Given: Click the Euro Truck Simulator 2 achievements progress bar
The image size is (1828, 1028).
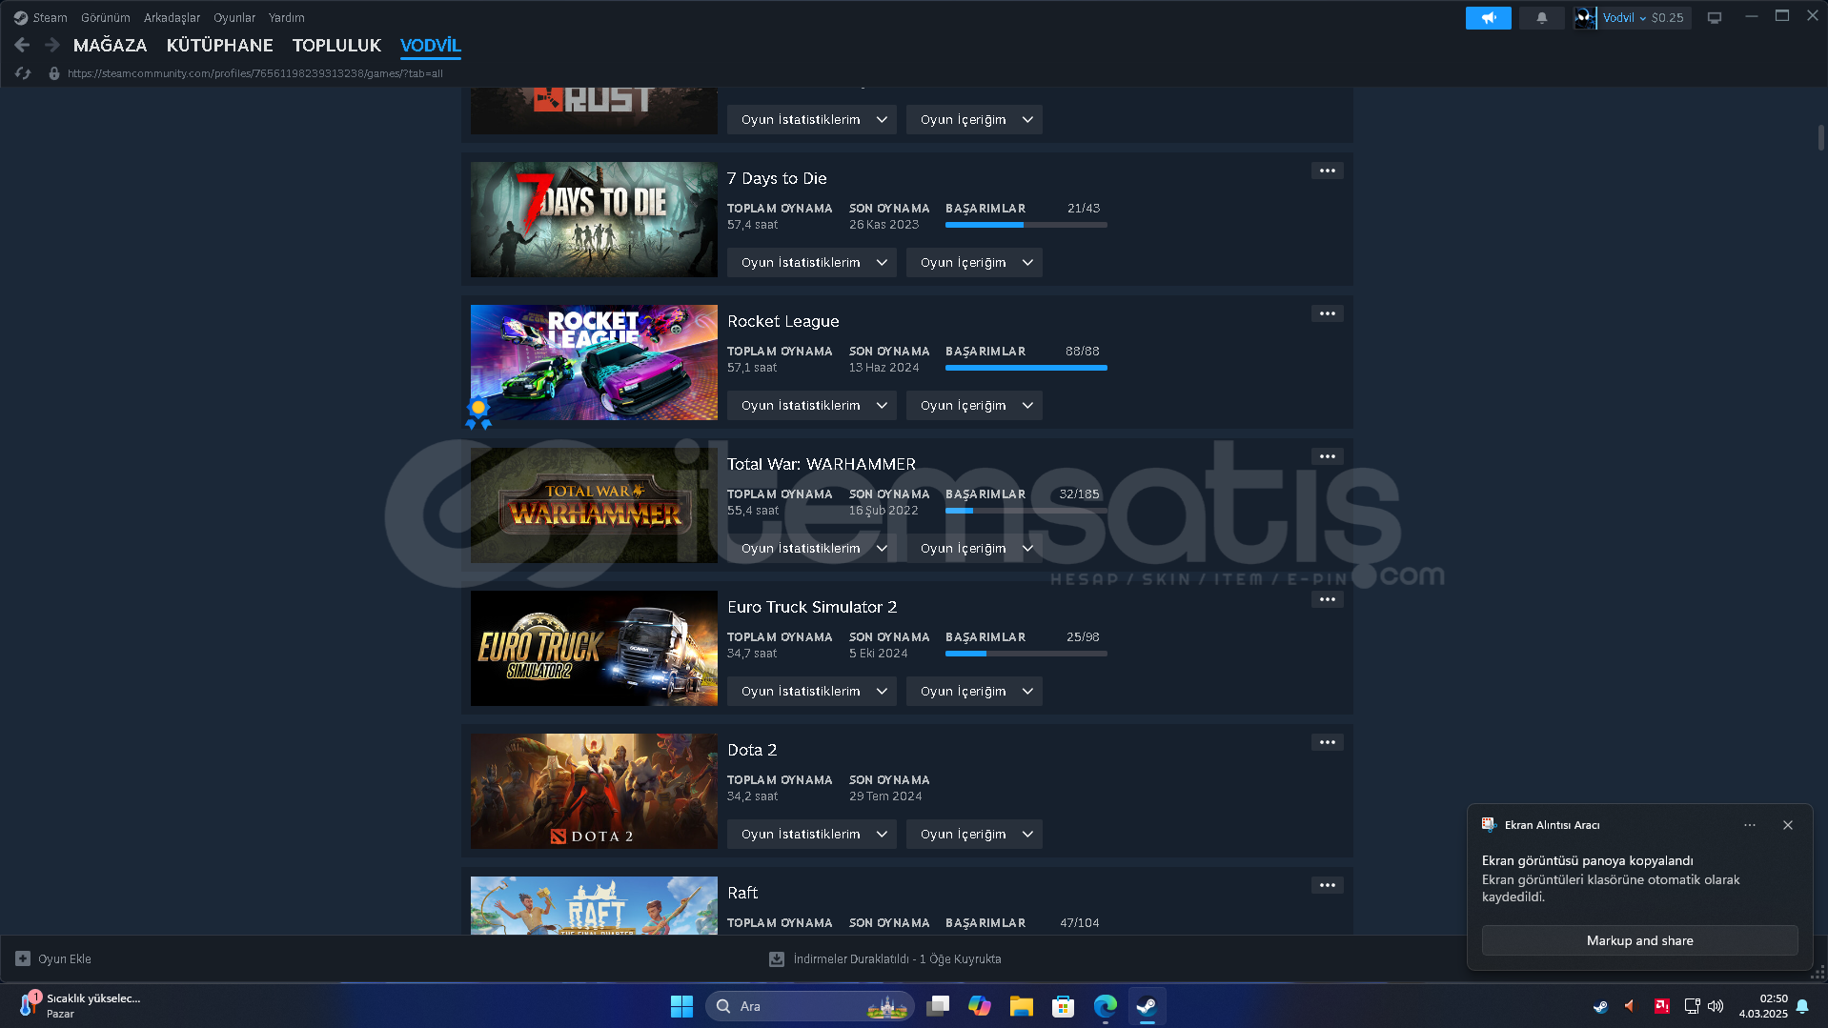Looking at the screenshot, I should (x=1026, y=654).
